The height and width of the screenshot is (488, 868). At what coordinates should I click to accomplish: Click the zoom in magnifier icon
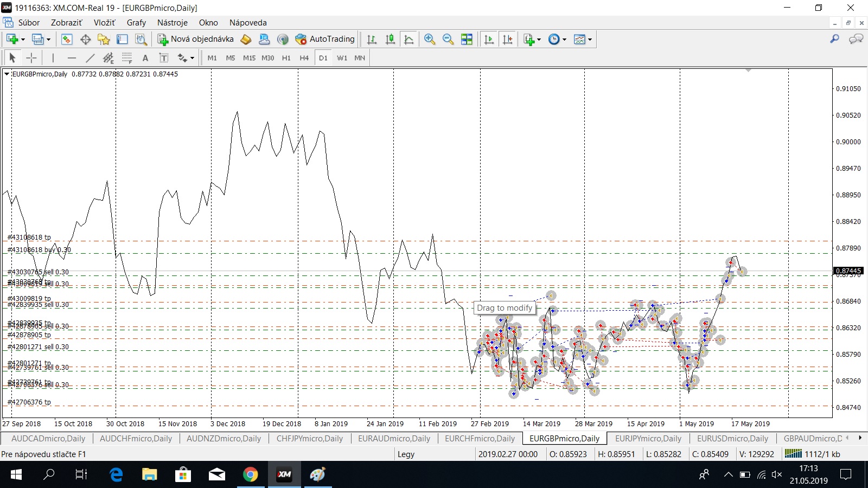pos(430,39)
